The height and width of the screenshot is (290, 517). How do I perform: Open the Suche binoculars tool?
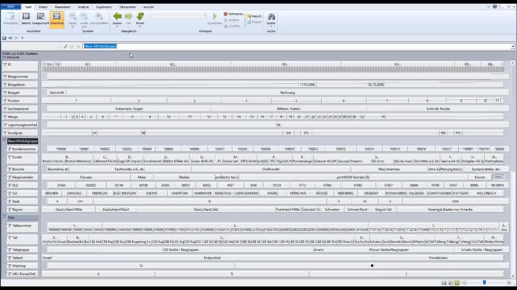coord(271,19)
